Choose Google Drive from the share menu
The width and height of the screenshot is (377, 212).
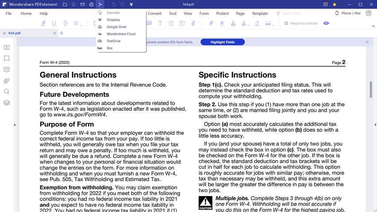pyautogui.click(x=116, y=27)
